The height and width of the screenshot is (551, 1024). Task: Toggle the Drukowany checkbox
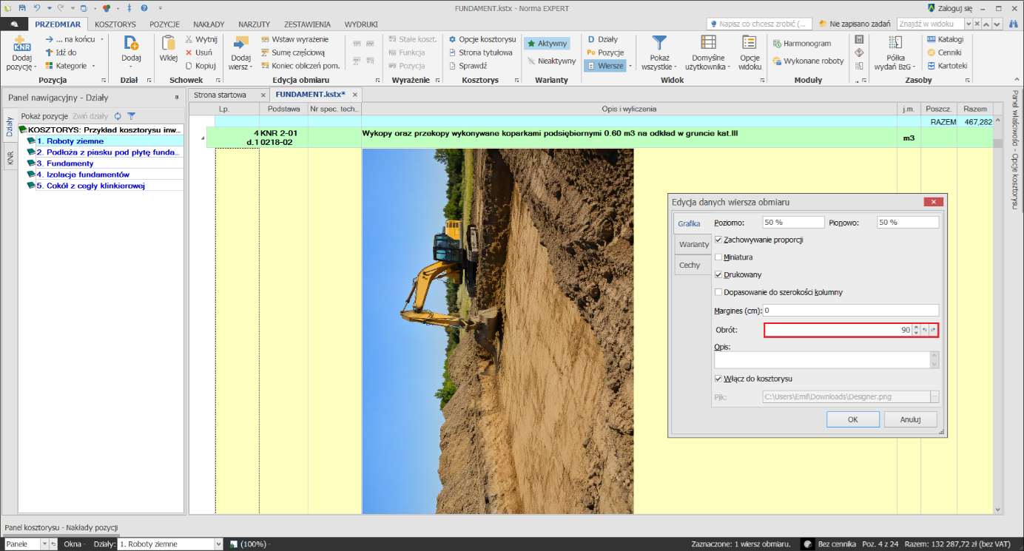[x=718, y=274]
